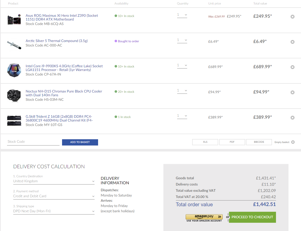Remove the G.Skill Trident Z memory from the basket
The height and width of the screenshot is (231, 301).
point(292,117)
